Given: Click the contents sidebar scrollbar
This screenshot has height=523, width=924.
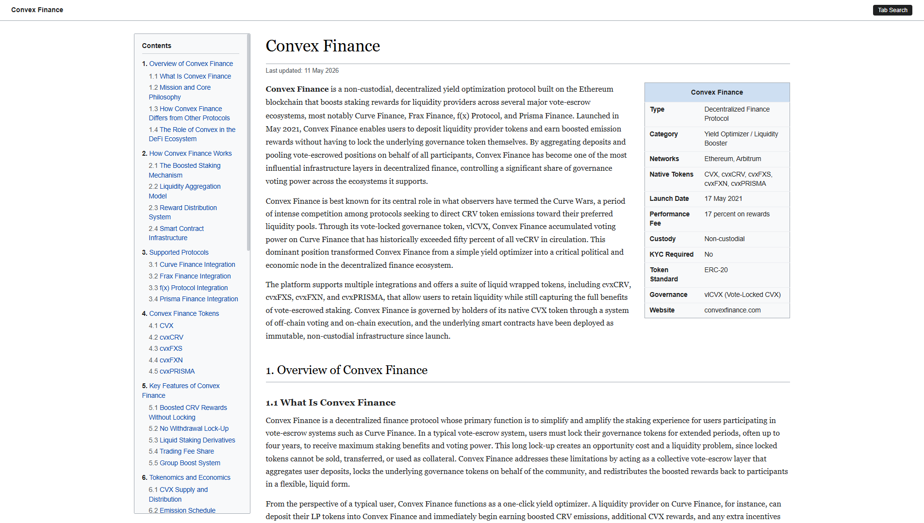Looking at the screenshot, I should pos(248,142).
